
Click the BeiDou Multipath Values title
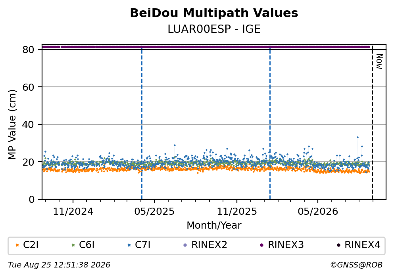click(x=214, y=13)
